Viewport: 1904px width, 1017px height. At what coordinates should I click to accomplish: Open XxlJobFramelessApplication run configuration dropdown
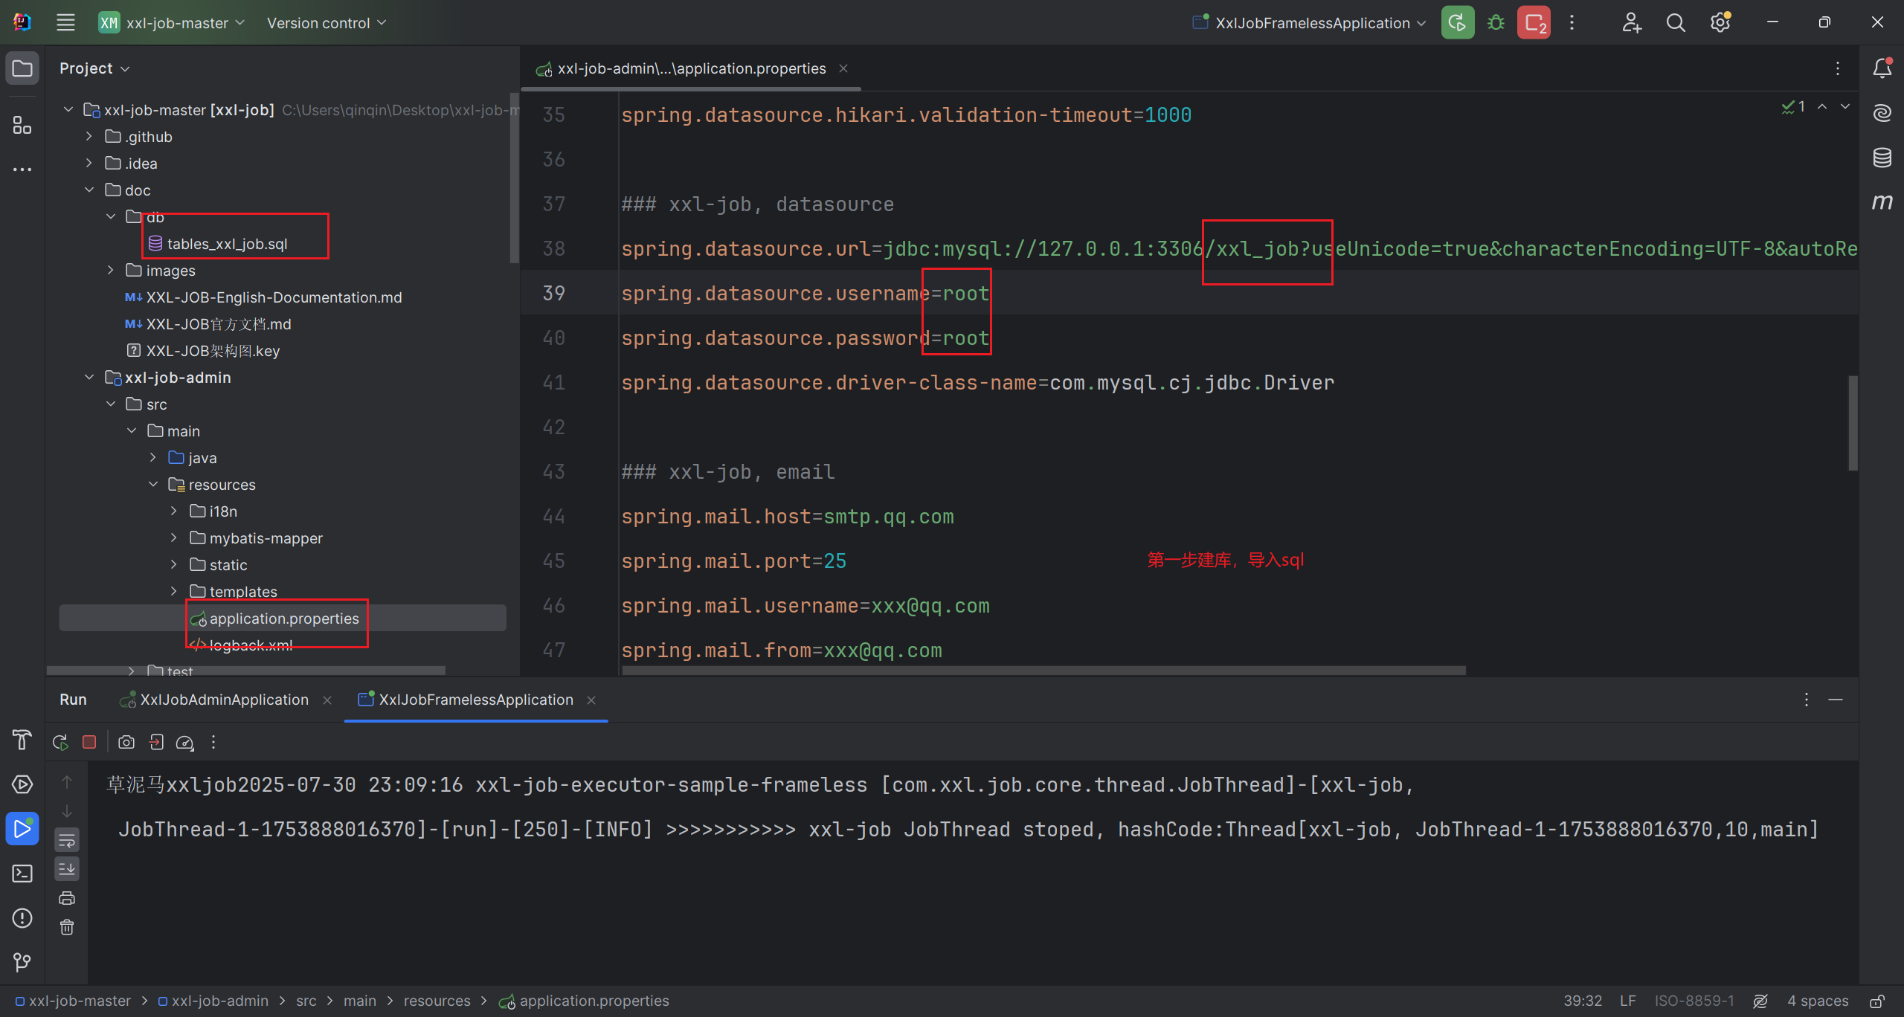[1309, 23]
